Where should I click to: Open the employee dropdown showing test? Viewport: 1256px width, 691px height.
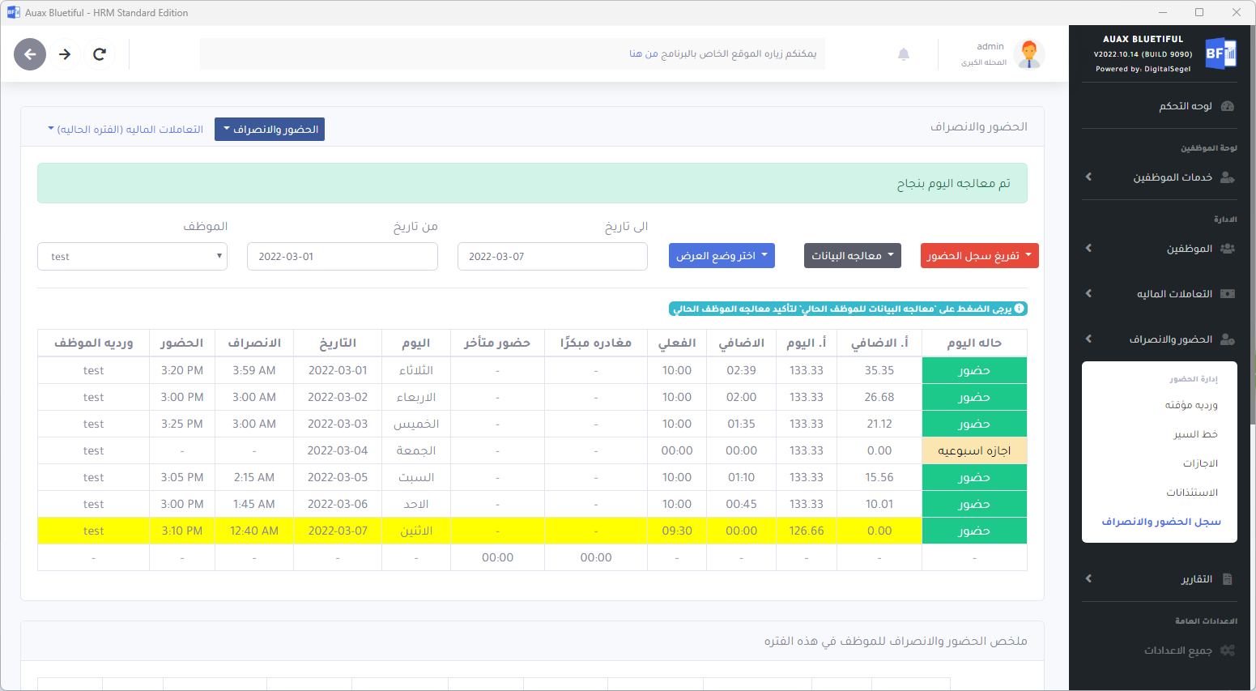pyautogui.click(x=132, y=256)
